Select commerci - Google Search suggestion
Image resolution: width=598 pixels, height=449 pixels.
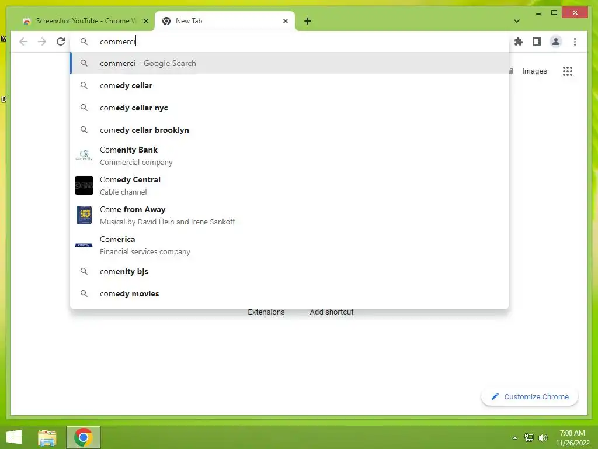pyautogui.click(x=290, y=63)
